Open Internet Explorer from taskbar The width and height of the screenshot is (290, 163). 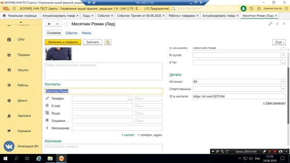click(x=39, y=158)
